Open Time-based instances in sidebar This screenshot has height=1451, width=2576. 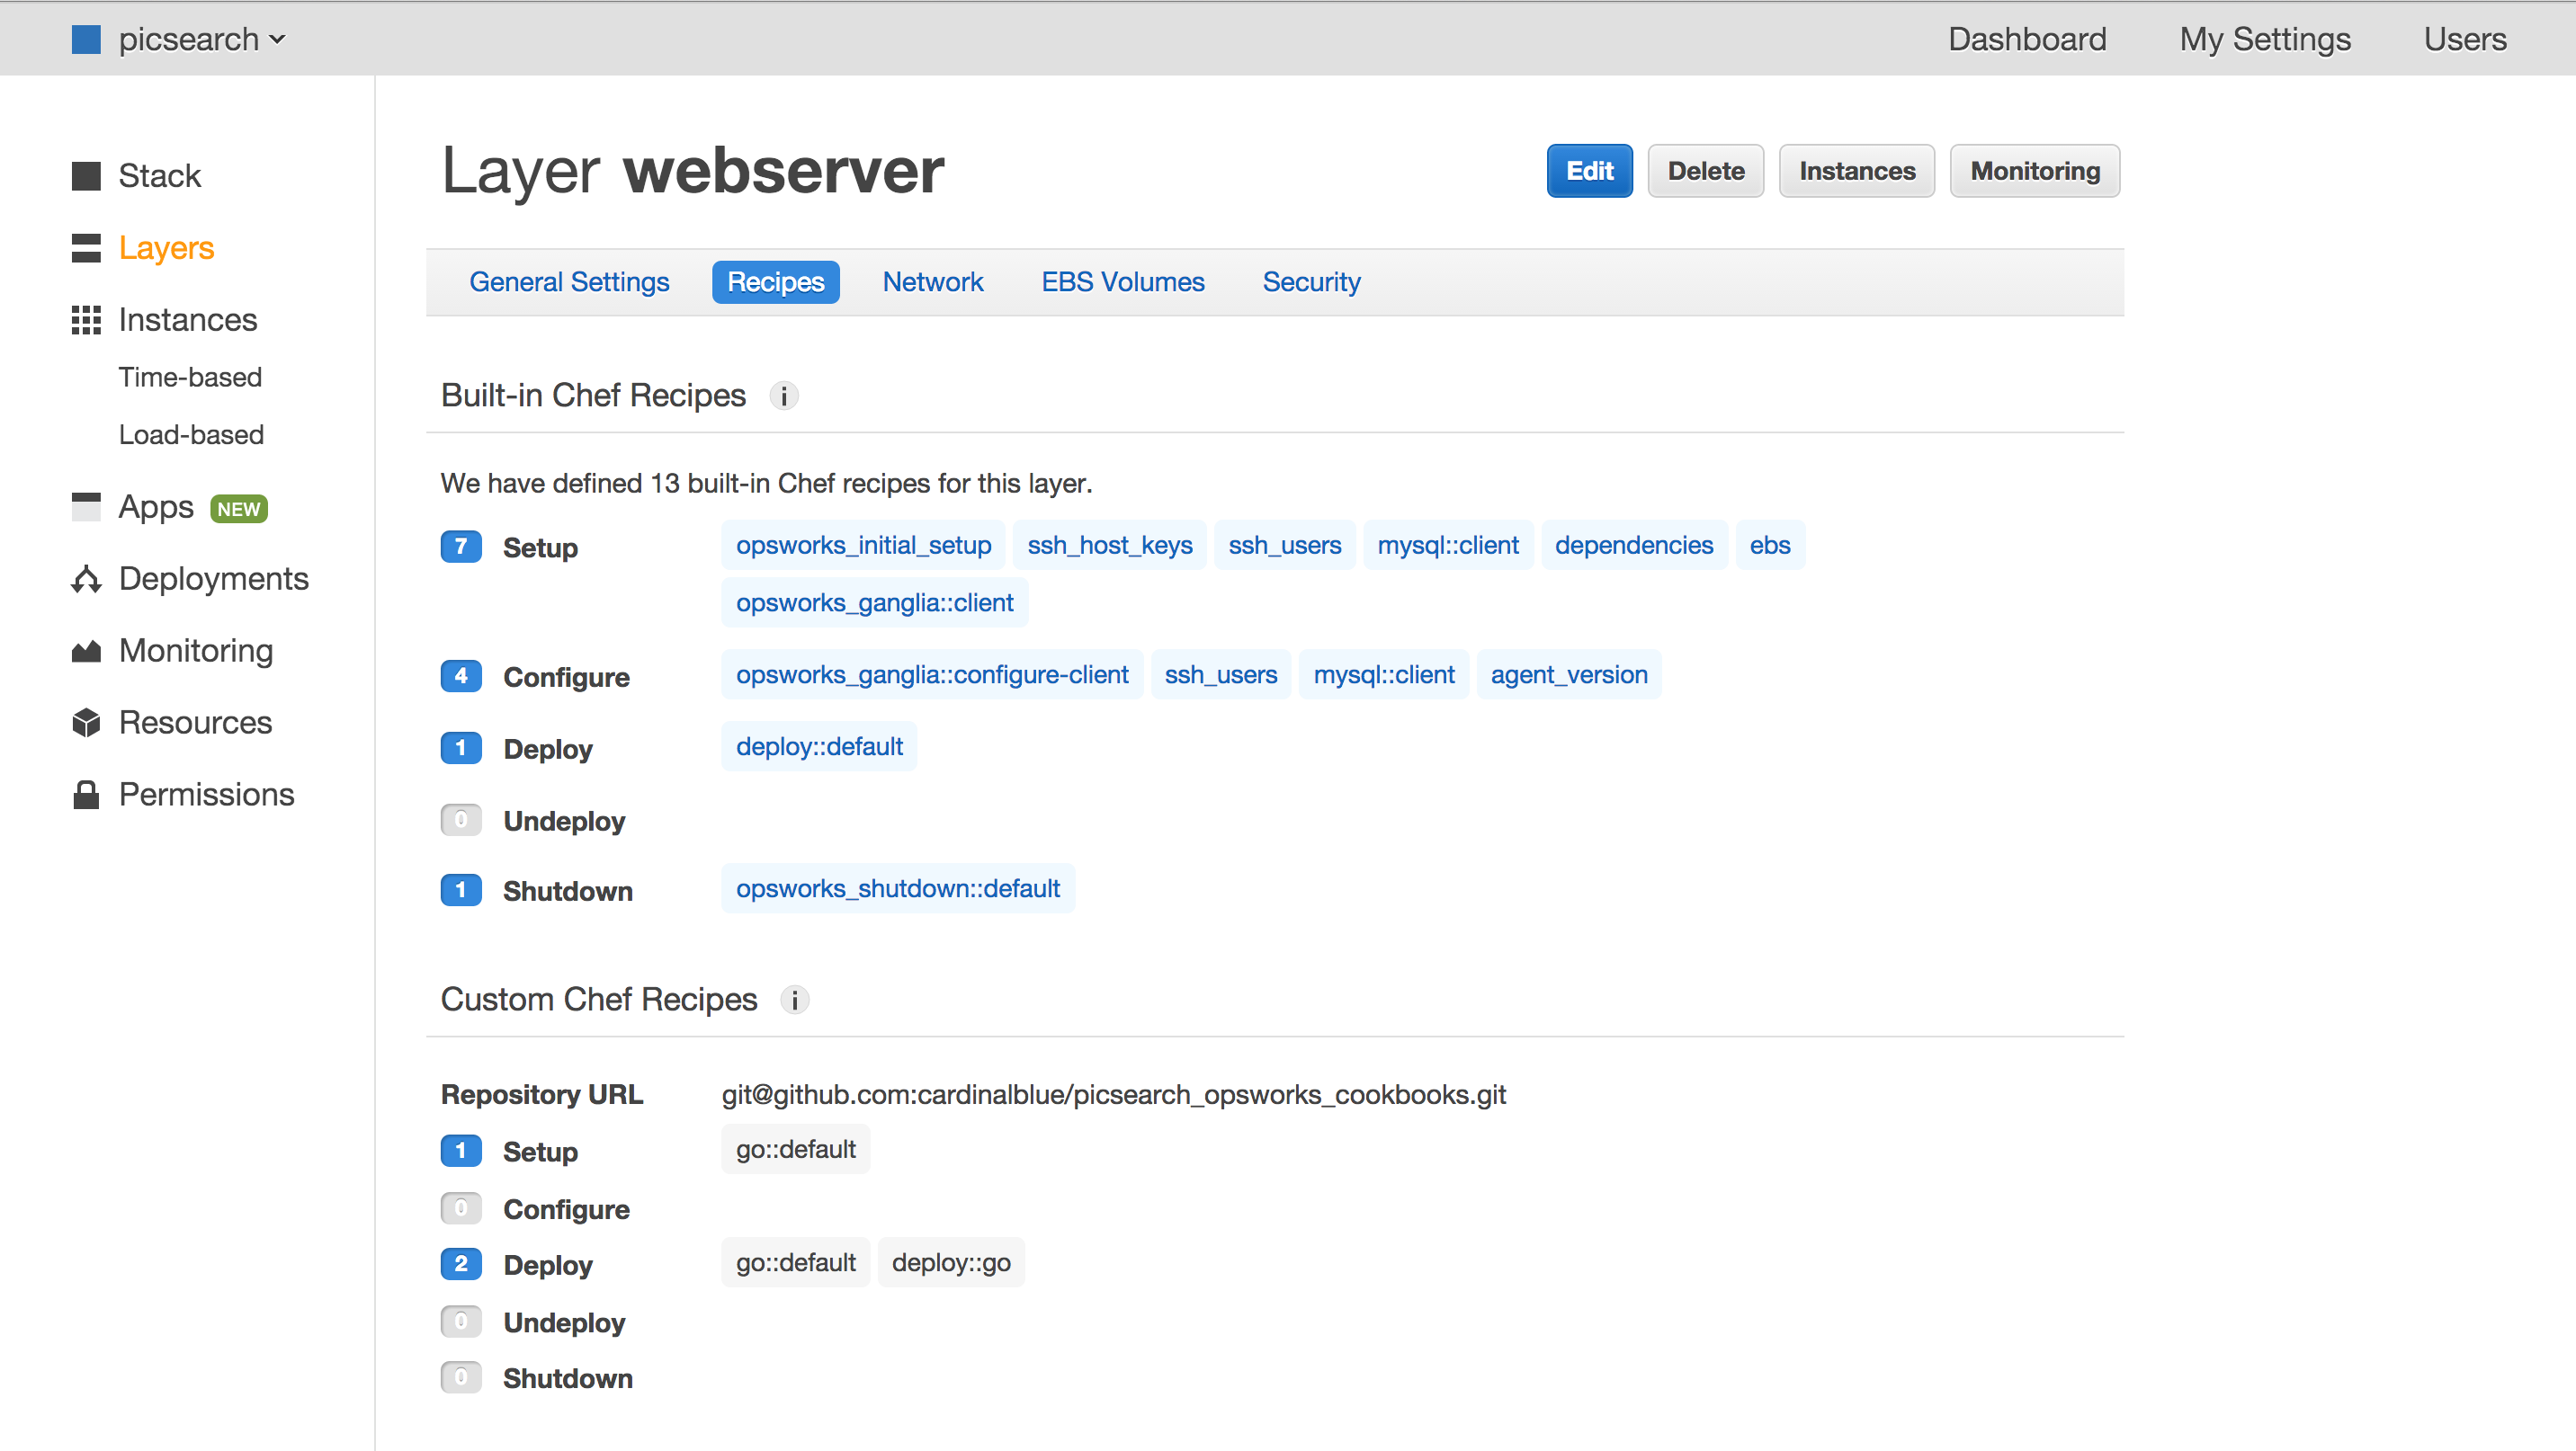coord(190,377)
